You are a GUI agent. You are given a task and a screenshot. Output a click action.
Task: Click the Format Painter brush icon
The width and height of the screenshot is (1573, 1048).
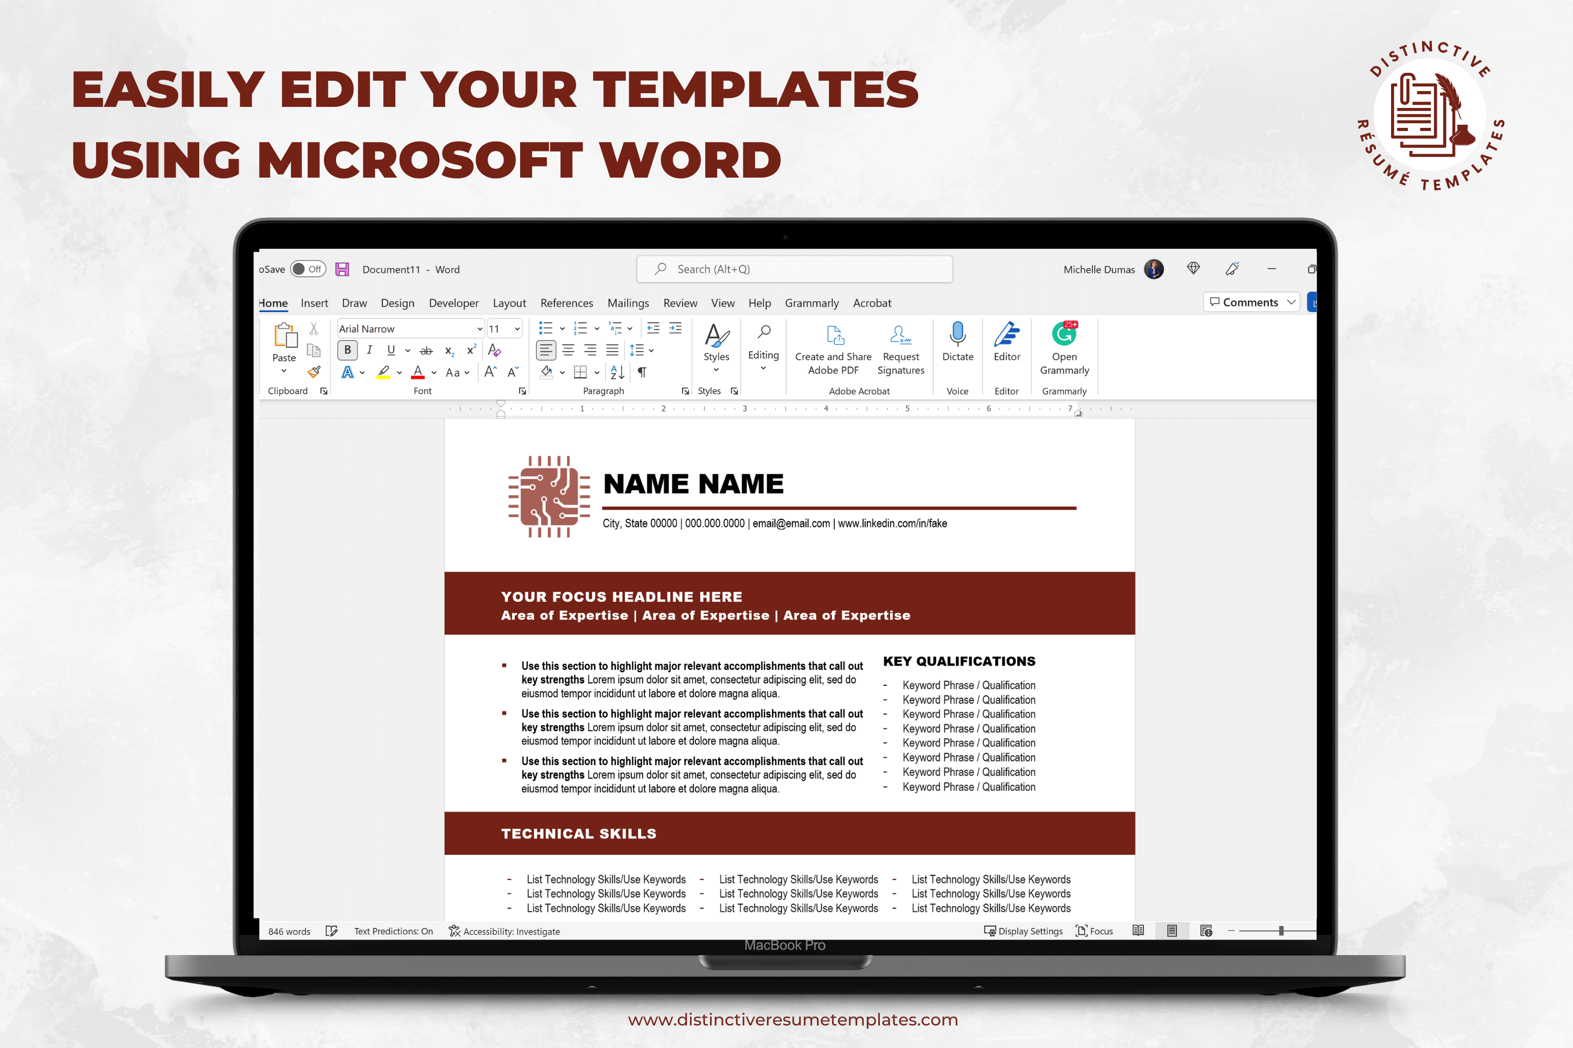click(x=314, y=372)
